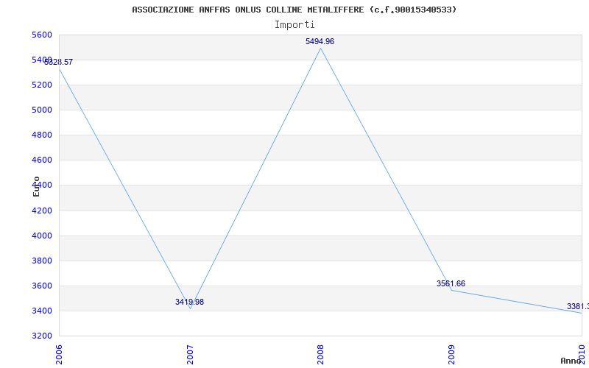Click the 4200 y-axis tick label

pyautogui.click(x=42, y=210)
